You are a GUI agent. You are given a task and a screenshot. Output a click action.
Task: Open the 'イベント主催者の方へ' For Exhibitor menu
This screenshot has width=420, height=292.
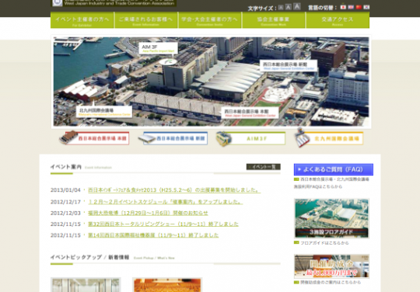click(x=82, y=20)
